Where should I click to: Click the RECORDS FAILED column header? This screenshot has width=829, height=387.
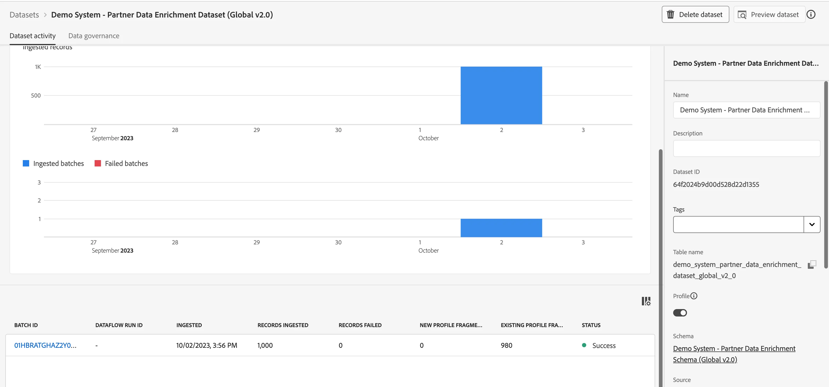pyautogui.click(x=360, y=325)
